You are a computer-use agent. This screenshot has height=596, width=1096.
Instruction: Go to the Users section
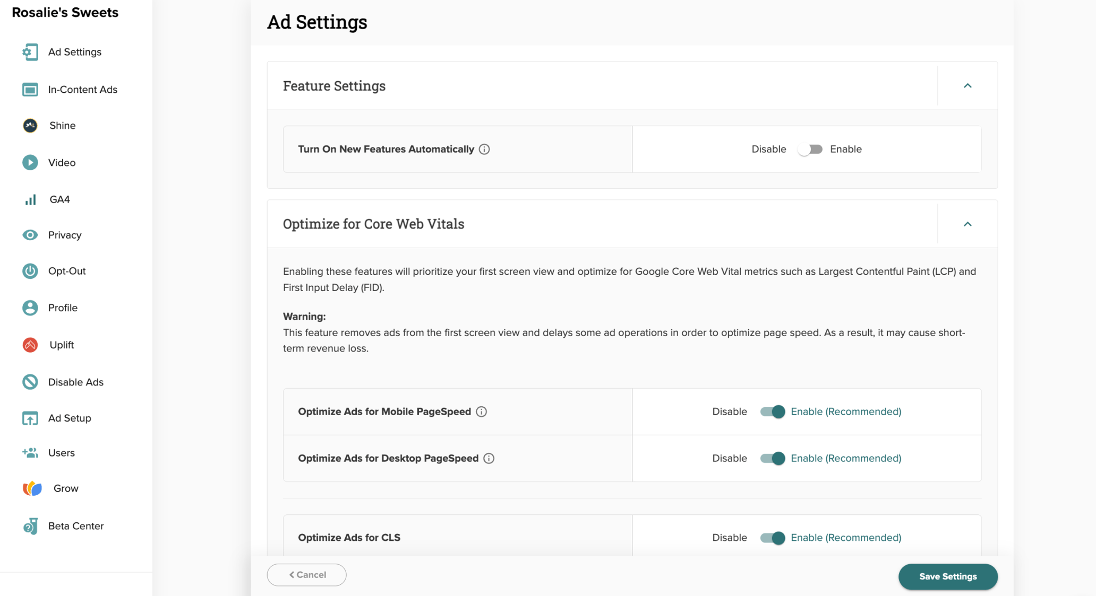[62, 452]
